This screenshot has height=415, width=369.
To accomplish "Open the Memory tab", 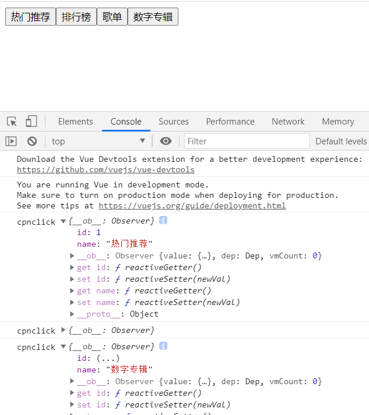I will pos(338,122).
